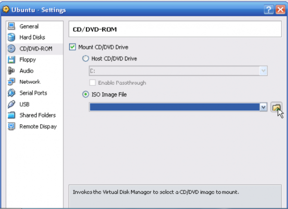This screenshot has width=288, height=209.
Task: Click the Serial Ports icon
Action: pos(12,93)
